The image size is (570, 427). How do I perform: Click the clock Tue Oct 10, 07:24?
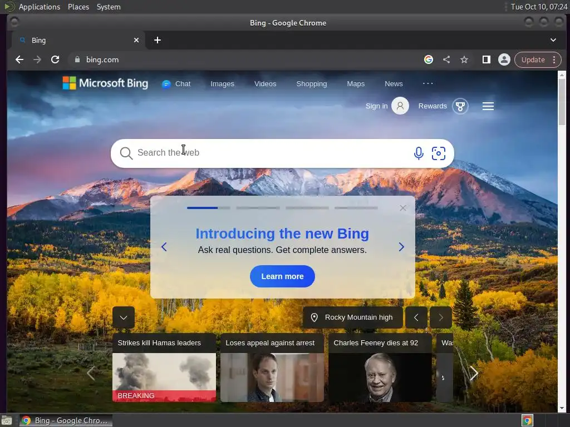(539, 7)
